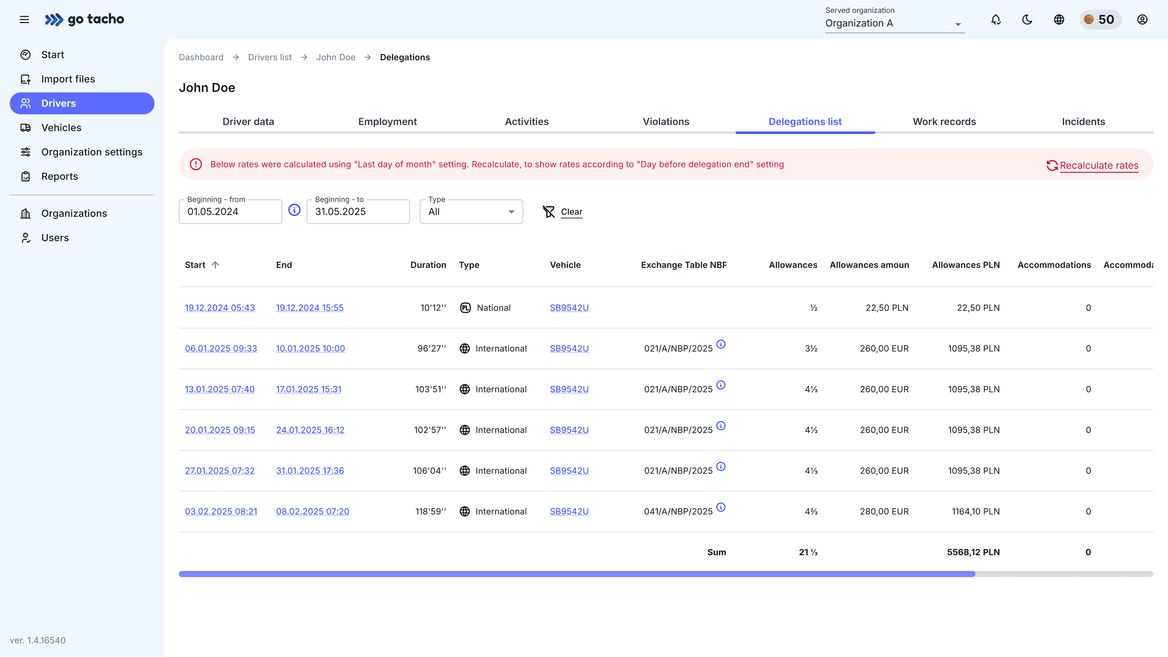Open the hamburger navigation menu
The image size is (1168, 657).
[x=24, y=19]
